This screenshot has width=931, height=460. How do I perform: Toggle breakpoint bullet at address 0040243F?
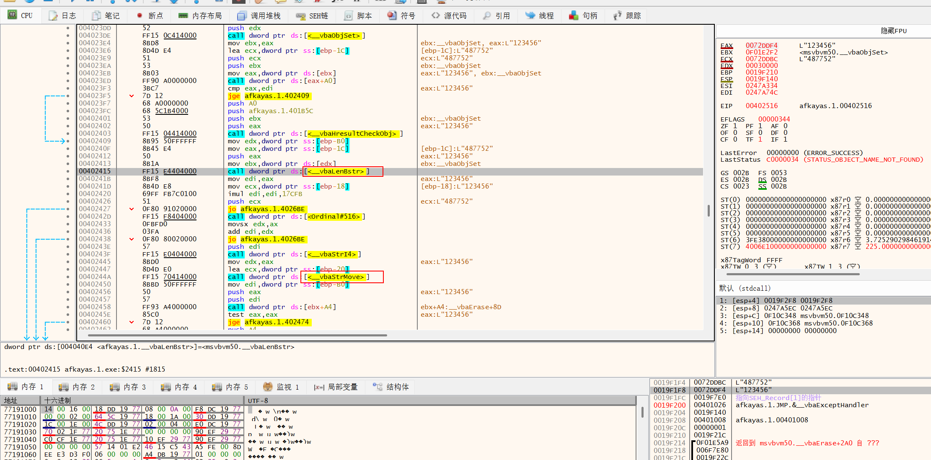pos(68,254)
